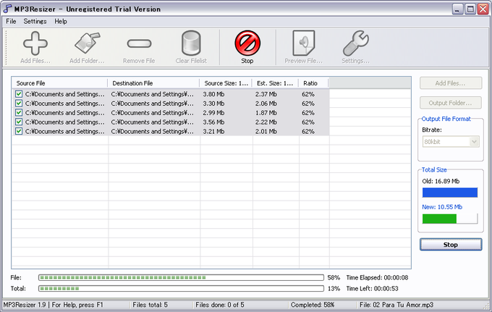The height and width of the screenshot is (312, 492).
Task: Uncheck the file row sized 2.99 Mb
Action: [x=19, y=112]
